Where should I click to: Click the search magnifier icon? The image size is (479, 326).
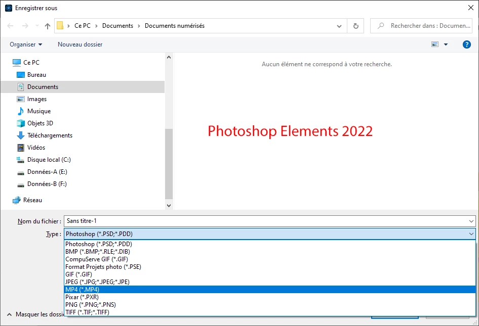click(381, 26)
